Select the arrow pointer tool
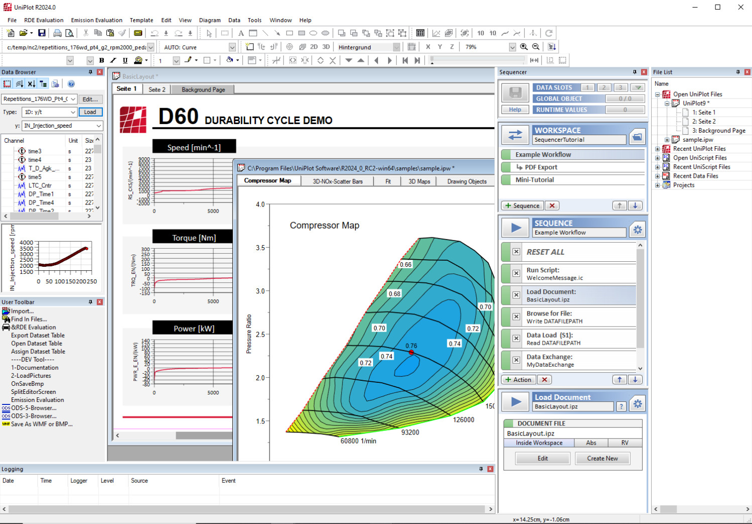This screenshot has height=524, width=752. pos(209,33)
